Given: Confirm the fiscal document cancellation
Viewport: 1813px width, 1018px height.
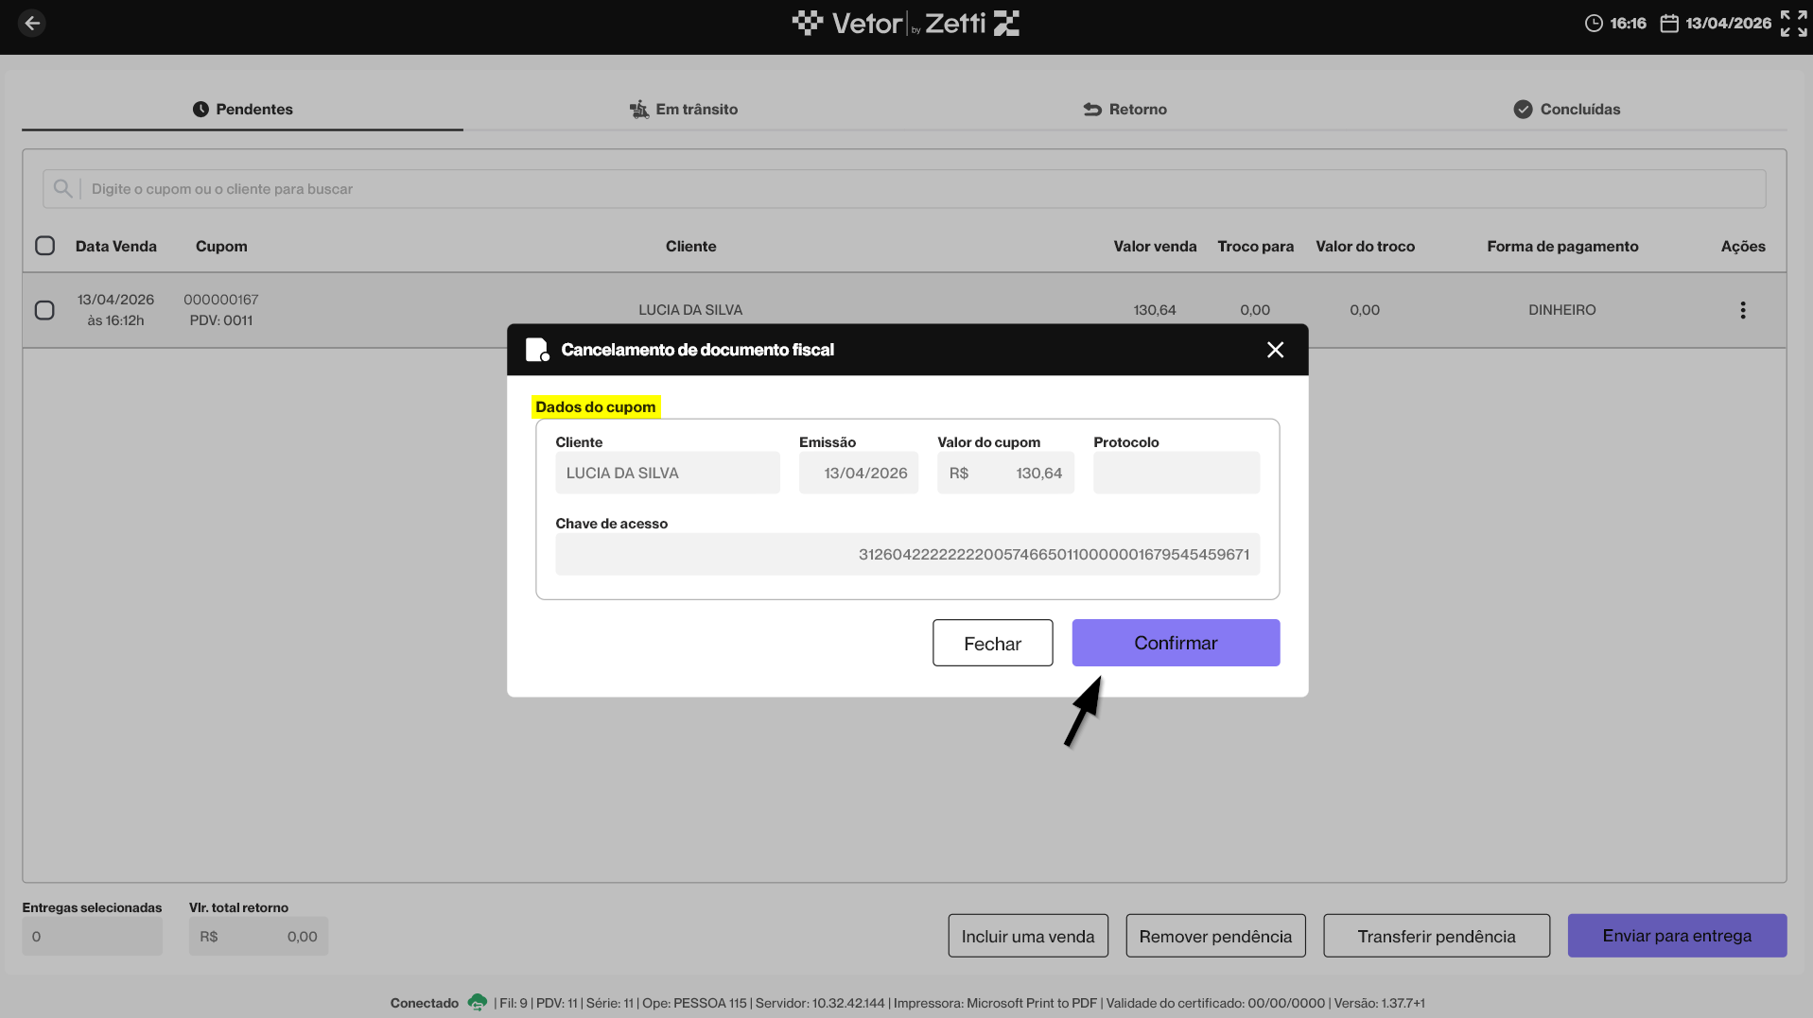Looking at the screenshot, I should point(1176,643).
